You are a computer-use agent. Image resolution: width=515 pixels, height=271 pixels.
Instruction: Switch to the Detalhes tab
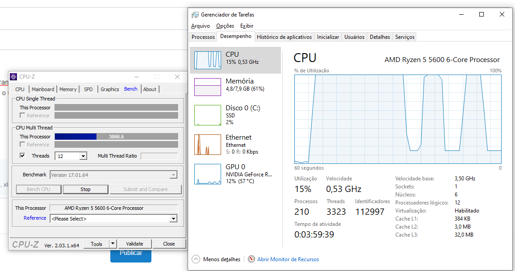pyautogui.click(x=380, y=37)
